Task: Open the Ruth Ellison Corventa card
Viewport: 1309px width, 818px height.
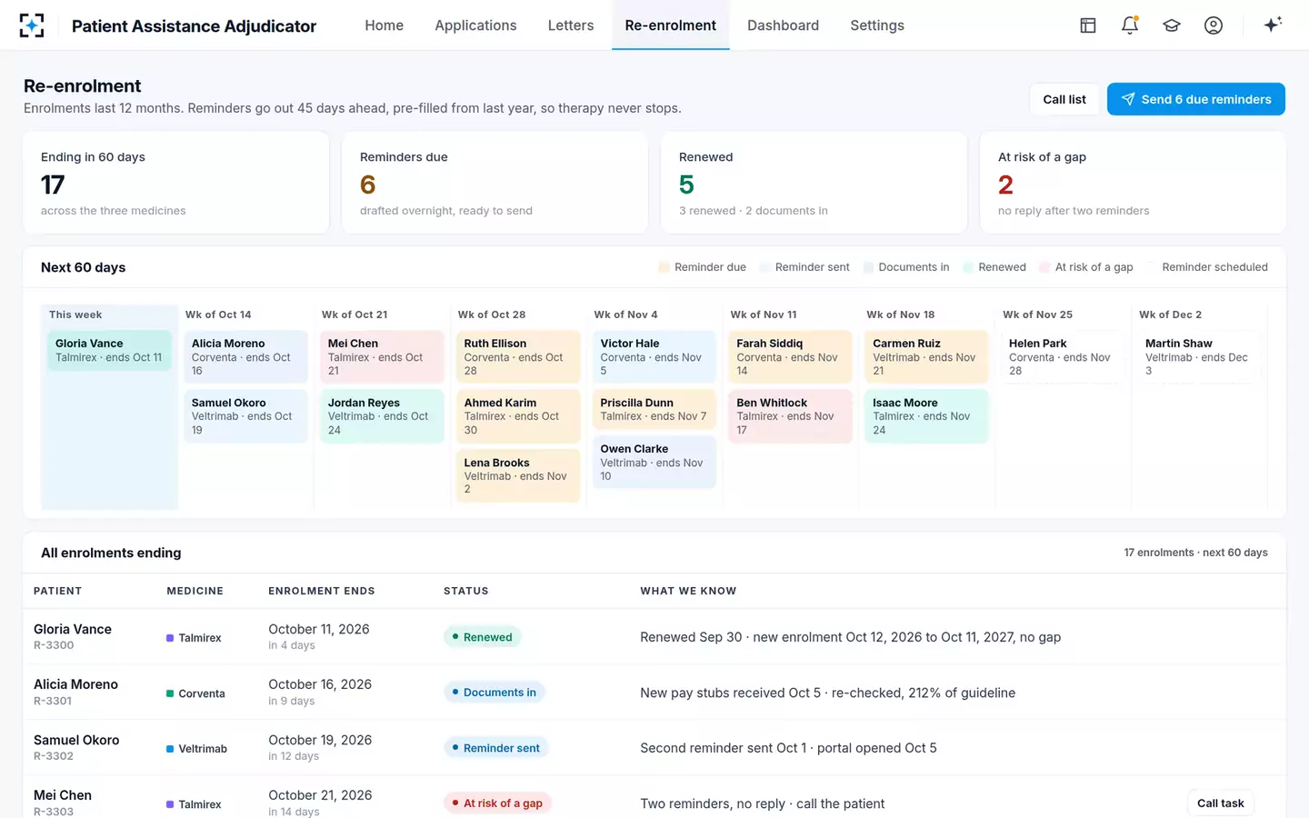Action: point(518,357)
